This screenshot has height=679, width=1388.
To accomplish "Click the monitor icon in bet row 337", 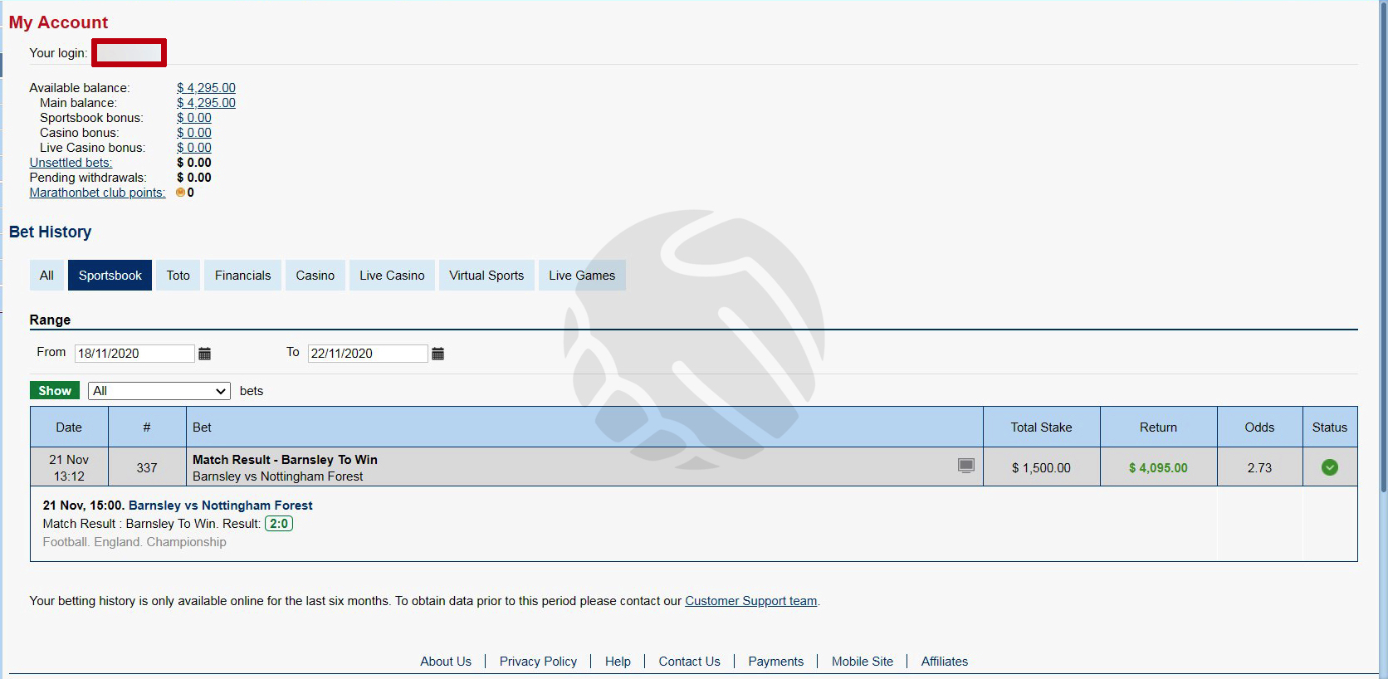I will click(966, 466).
